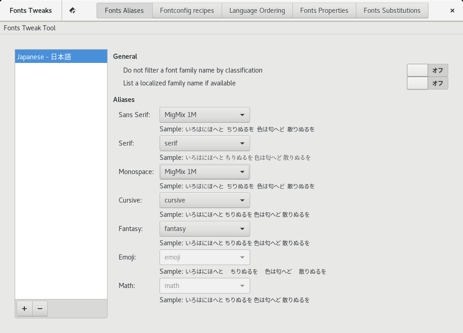Click the sample text under Sans Serif
The height and width of the screenshot is (333, 463).
click(237, 129)
